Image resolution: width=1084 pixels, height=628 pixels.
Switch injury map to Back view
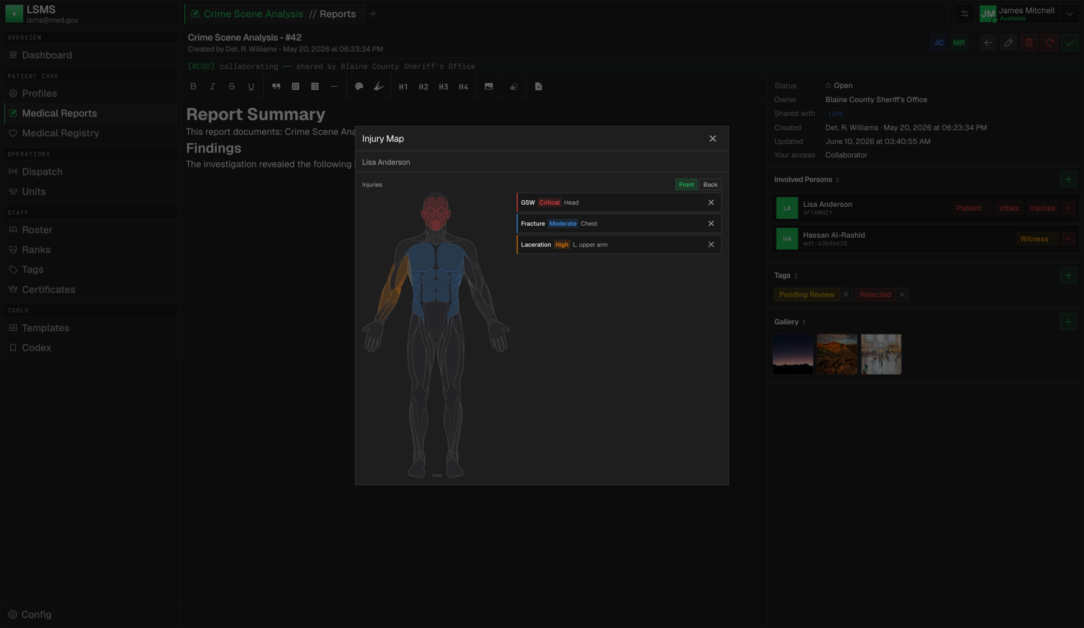[x=710, y=185]
